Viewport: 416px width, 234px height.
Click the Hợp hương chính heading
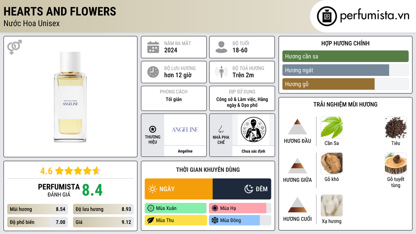click(x=345, y=43)
